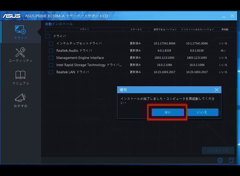Viewport: 240px width, 176px height.
Task: Click the ドライバ group label beside top checkbox
Action: coord(59,36)
